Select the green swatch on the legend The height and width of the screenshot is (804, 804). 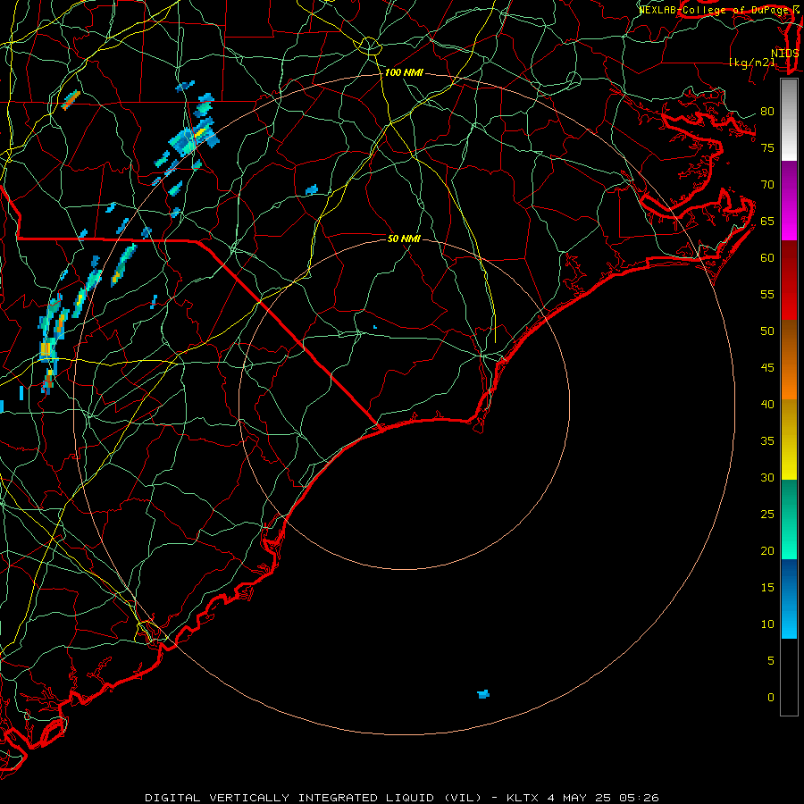click(789, 519)
